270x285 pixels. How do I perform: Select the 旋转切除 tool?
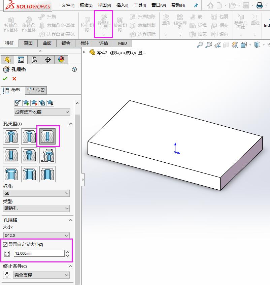click(120, 25)
